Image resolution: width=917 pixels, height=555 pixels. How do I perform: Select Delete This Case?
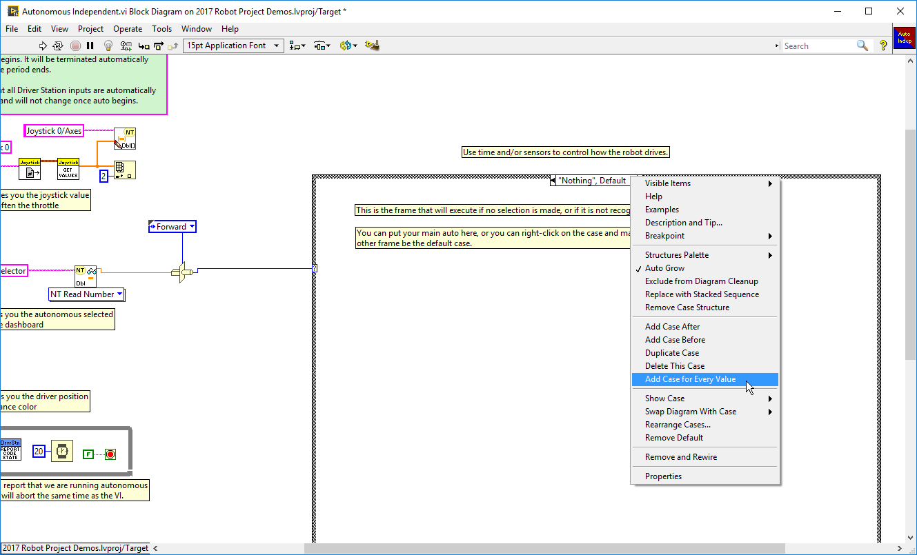click(705, 366)
